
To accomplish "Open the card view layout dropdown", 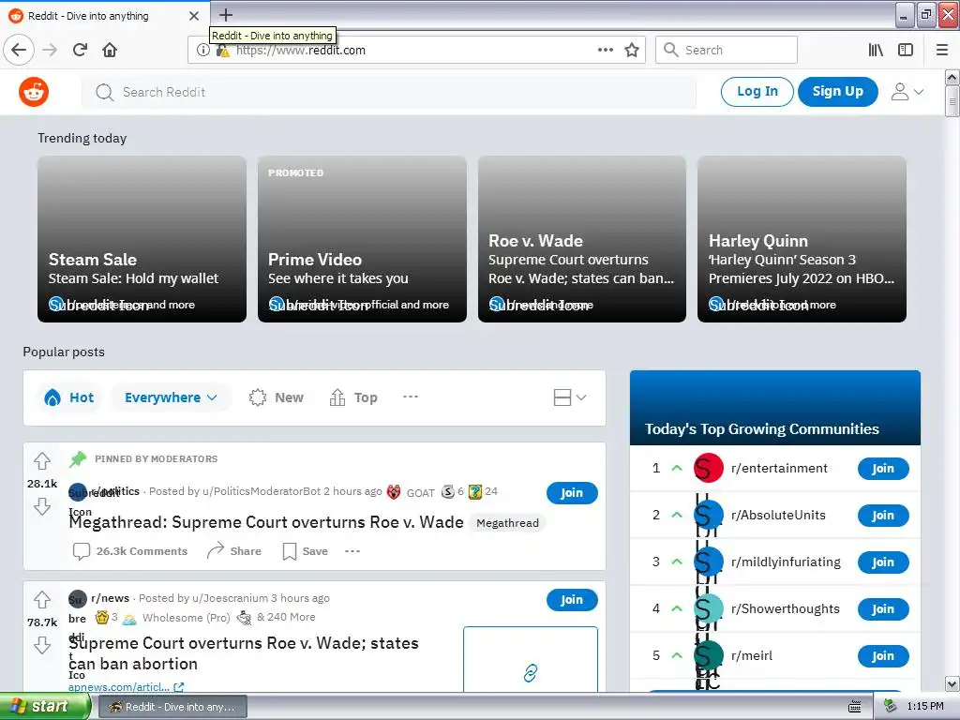I will coord(570,397).
